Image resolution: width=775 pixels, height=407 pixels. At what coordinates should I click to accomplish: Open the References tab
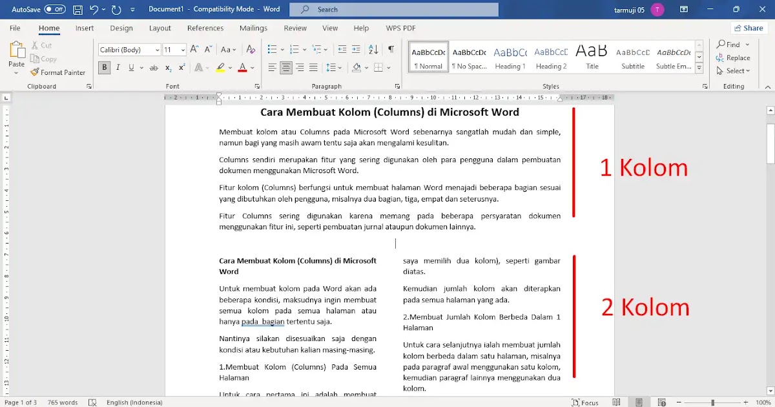(x=205, y=28)
